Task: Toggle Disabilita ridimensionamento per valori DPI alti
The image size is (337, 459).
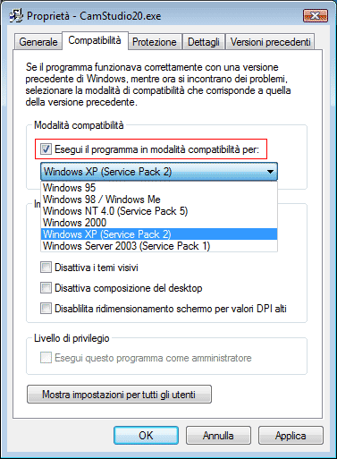Action: coord(46,309)
